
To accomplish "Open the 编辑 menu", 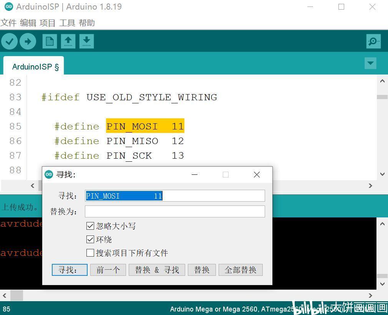I will [x=28, y=23].
